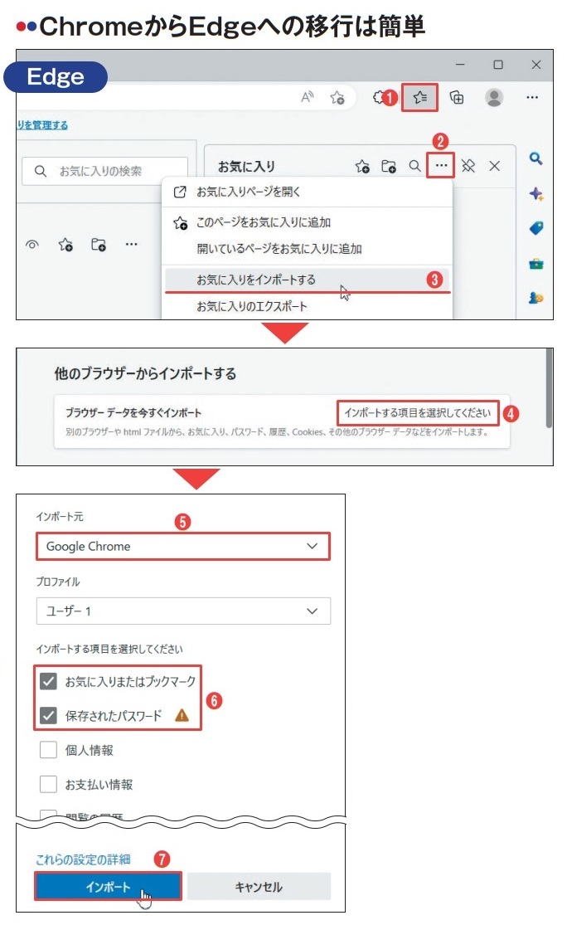Add folder icon in お気に入り panel header
Viewport: 567px width, 925px height.
(x=389, y=167)
